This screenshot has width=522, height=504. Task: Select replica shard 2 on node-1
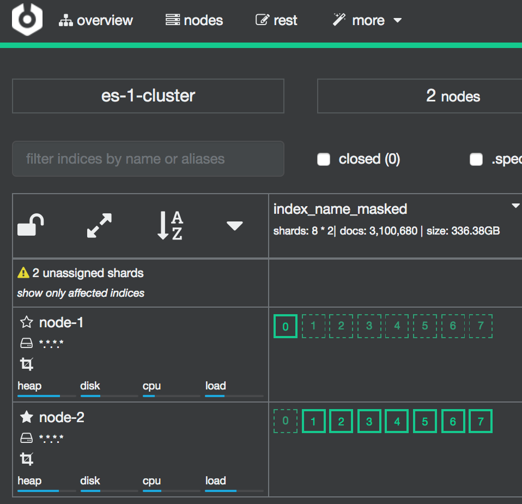tap(341, 326)
